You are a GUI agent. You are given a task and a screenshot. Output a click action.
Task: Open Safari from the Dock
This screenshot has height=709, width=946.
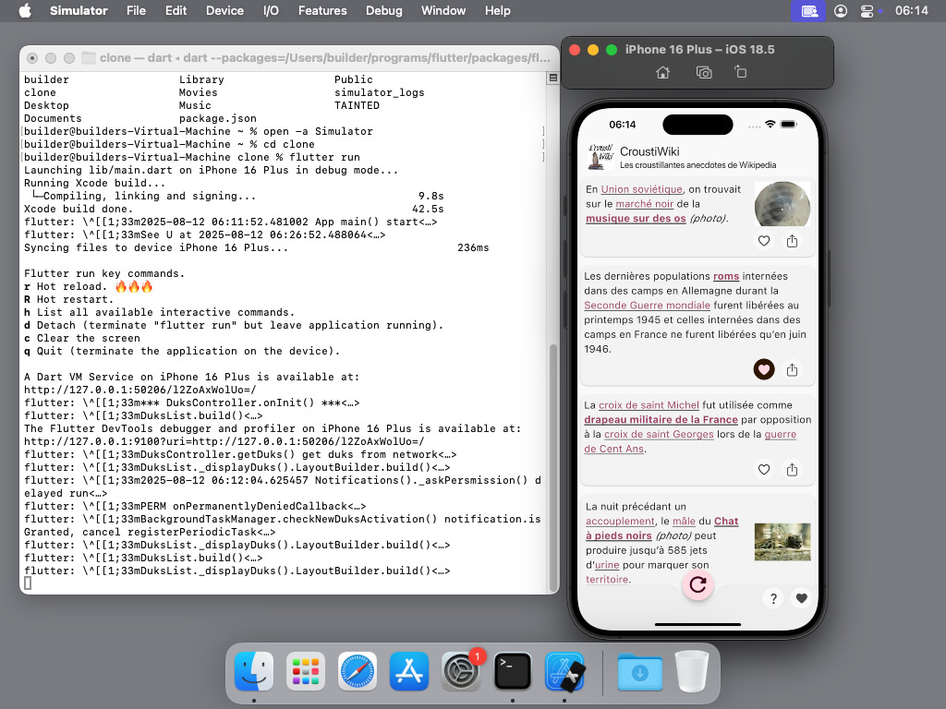(357, 671)
